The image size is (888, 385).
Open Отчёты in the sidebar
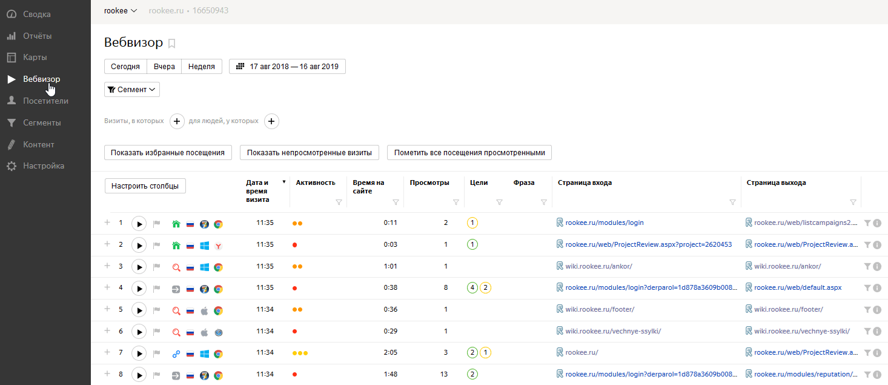pyautogui.click(x=37, y=36)
